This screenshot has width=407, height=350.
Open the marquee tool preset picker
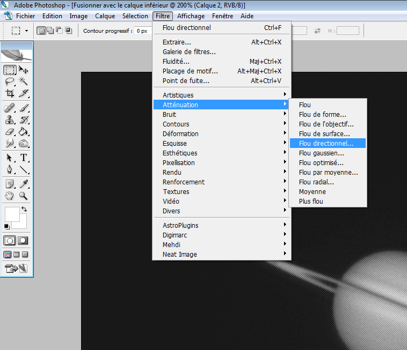(x=26, y=31)
